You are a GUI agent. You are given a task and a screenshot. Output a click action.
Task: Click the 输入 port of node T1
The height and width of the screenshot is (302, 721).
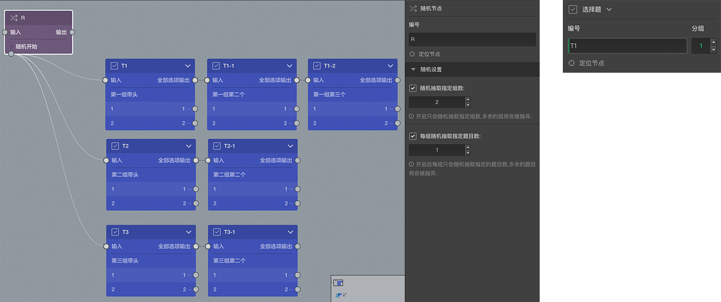coord(105,80)
